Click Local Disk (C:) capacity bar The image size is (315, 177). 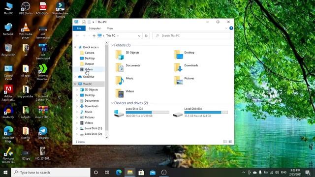pos(147,113)
